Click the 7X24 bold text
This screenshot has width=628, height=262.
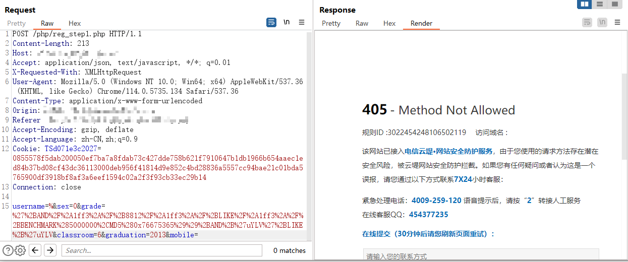463,179
